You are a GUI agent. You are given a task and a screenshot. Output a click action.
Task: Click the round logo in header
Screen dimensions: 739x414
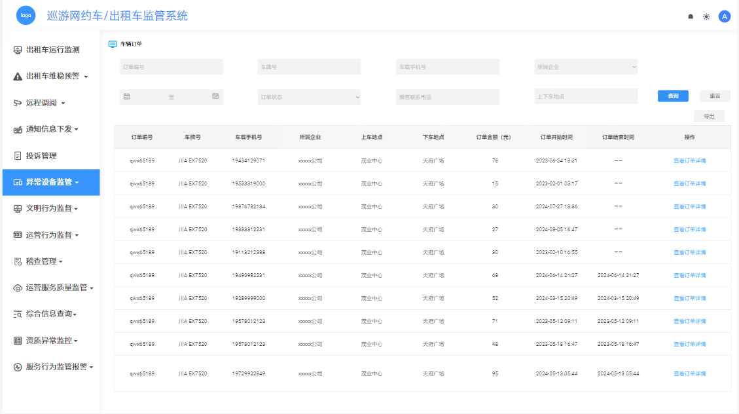tap(26, 15)
